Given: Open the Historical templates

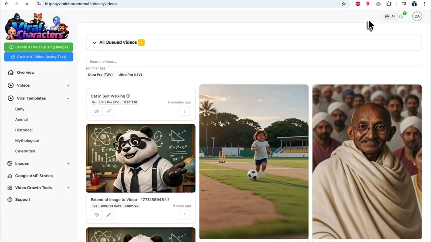Looking at the screenshot, I should [24, 130].
